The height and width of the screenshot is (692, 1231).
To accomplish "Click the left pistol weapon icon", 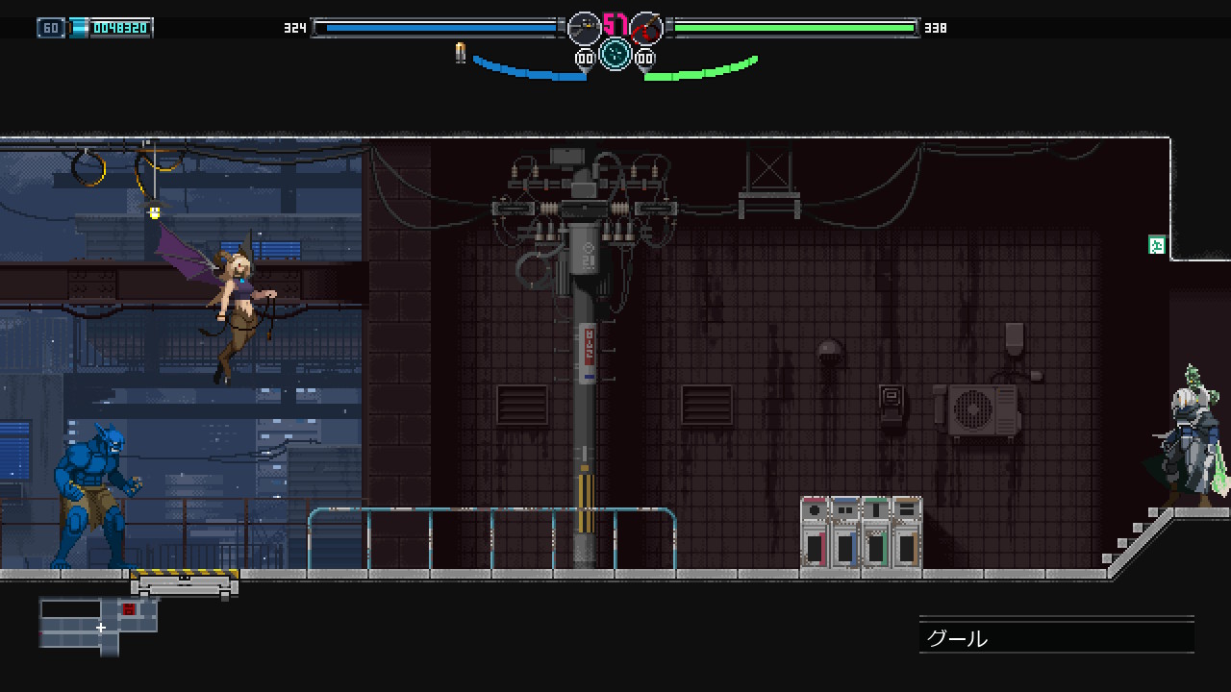I will point(584,28).
